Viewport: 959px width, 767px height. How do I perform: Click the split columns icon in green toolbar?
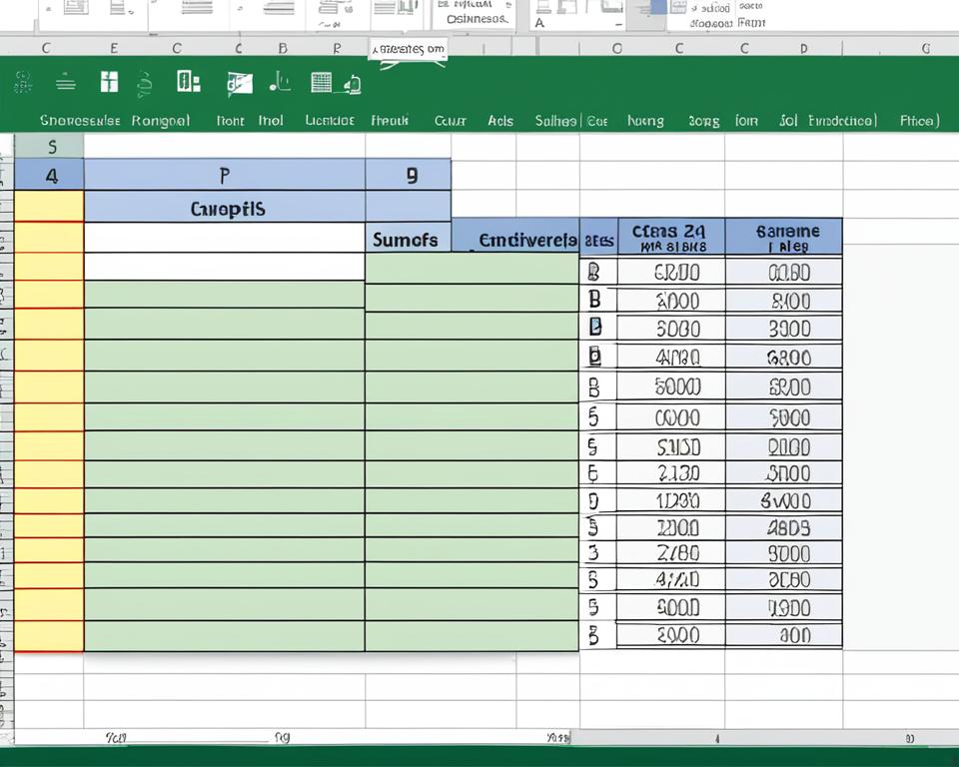pyautogui.click(x=188, y=82)
